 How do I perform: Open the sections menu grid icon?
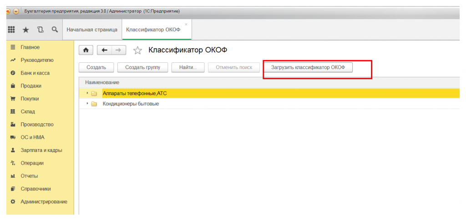pos(11,30)
